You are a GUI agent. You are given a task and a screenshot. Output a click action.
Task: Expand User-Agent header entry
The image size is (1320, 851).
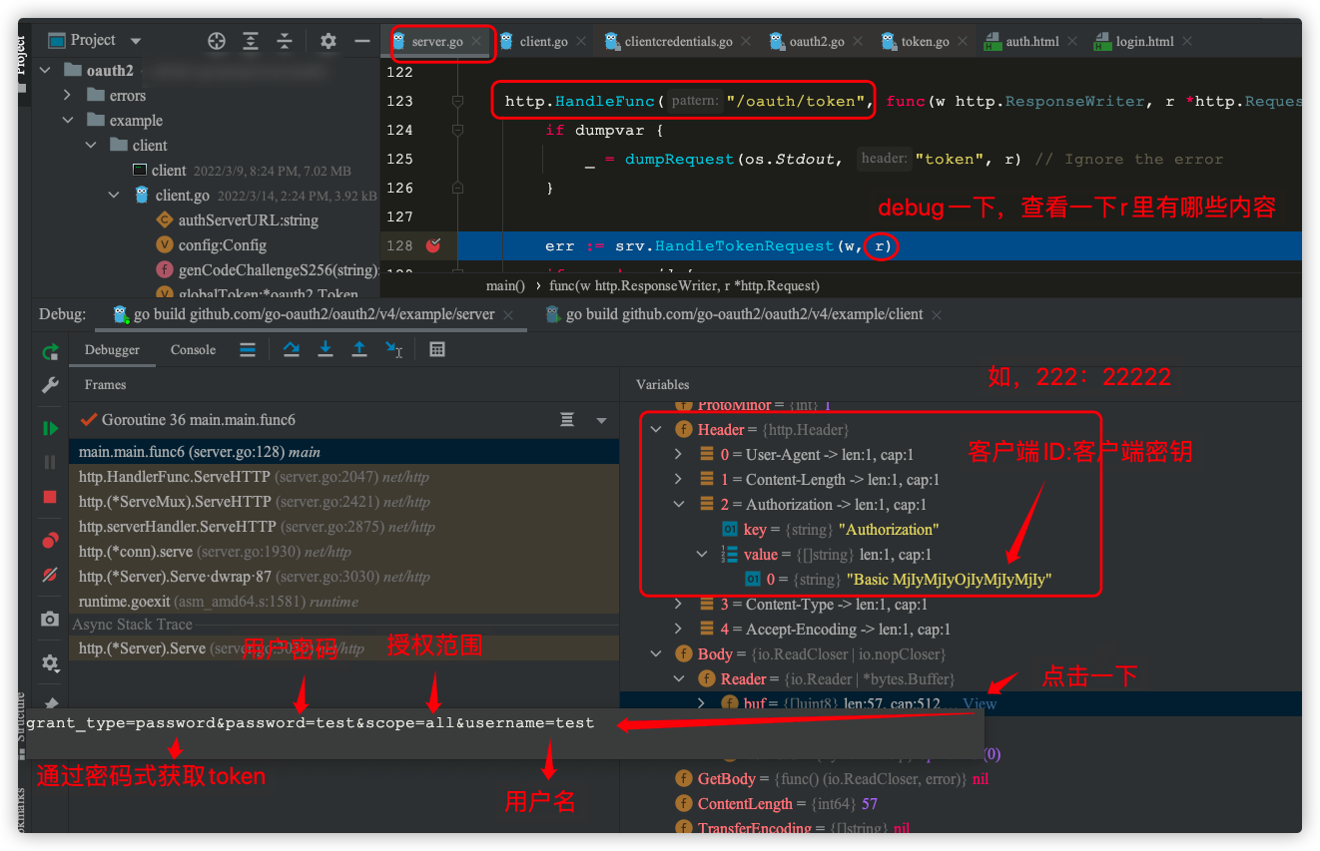tap(679, 454)
